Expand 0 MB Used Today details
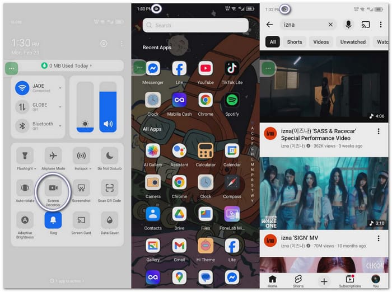The height and width of the screenshot is (292, 392). [x=67, y=65]
